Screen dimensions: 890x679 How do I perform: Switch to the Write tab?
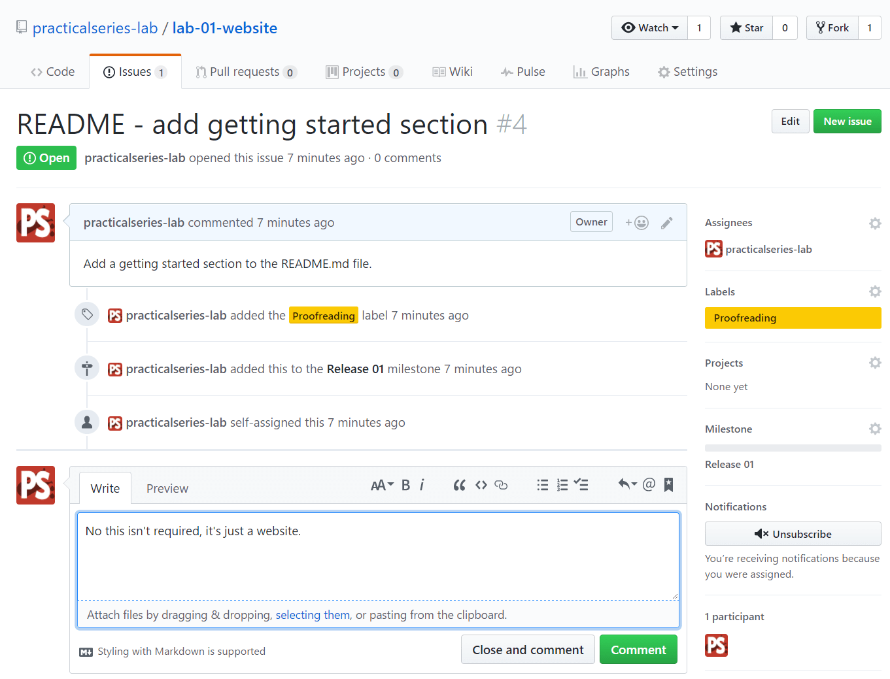[x=105, y=488]
